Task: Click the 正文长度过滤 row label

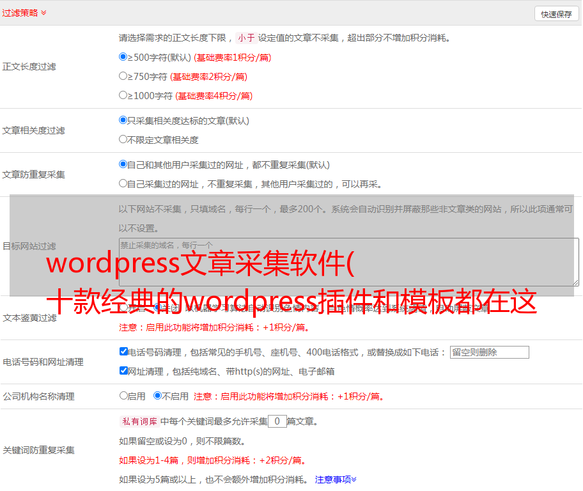Action: (29, 66)
